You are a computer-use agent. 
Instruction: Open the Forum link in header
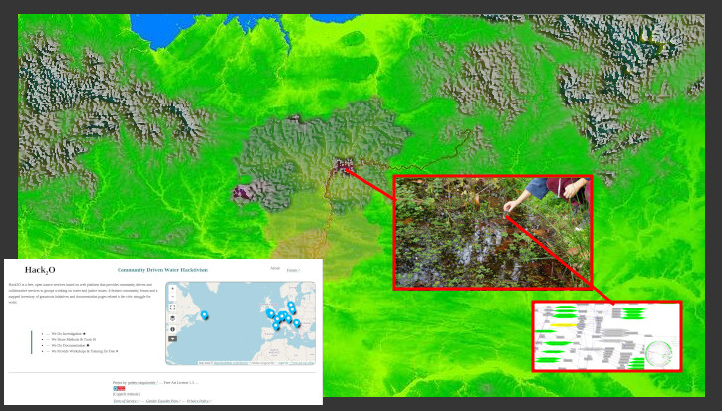292,269
